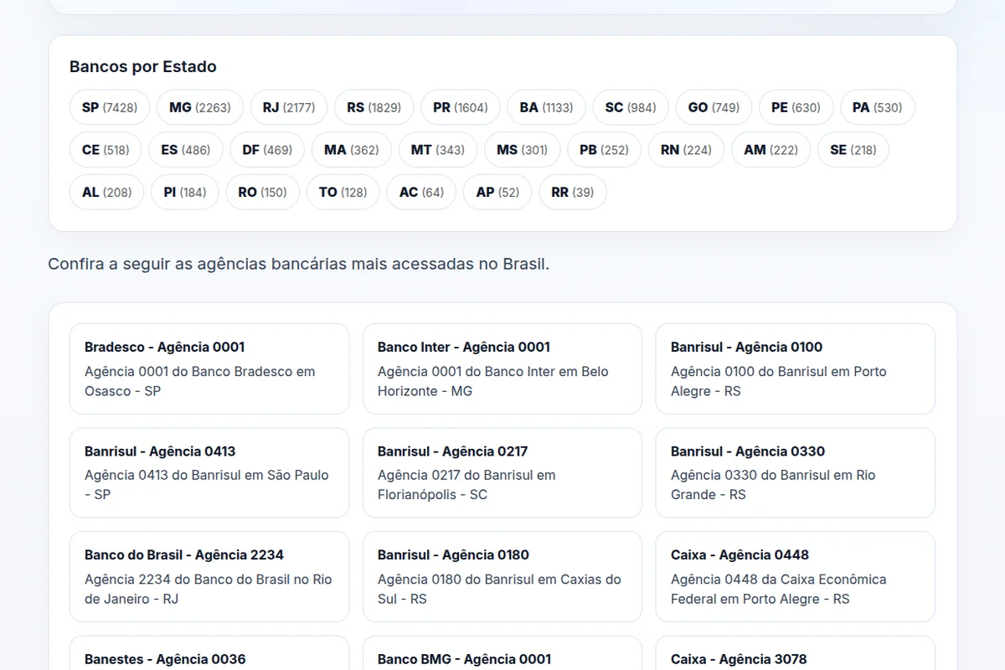Open the Caixa Agência 0448 card
The width and height of the screenshot is (1005, 670).
pyautogui.click(x=796, y=576)
